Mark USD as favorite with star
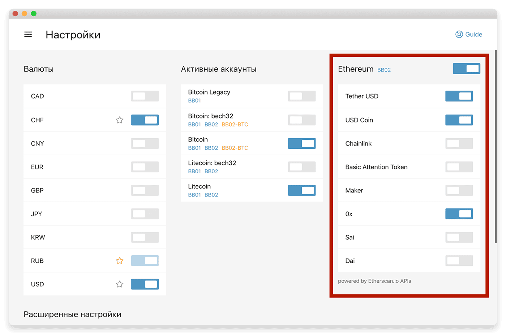Screen dimensions: 506x334 120,284
